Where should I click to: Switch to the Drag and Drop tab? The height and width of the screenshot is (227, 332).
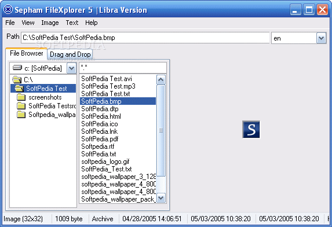[70, 54]
